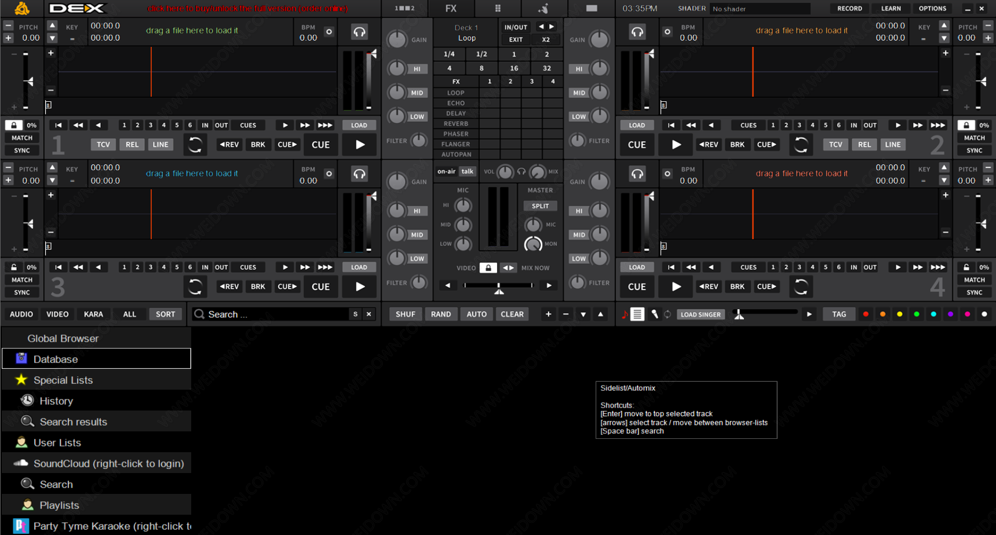Viewport: 996px width, 535px height.
Task: Click the AUTO automix button
Action: [x=477, y=314]
